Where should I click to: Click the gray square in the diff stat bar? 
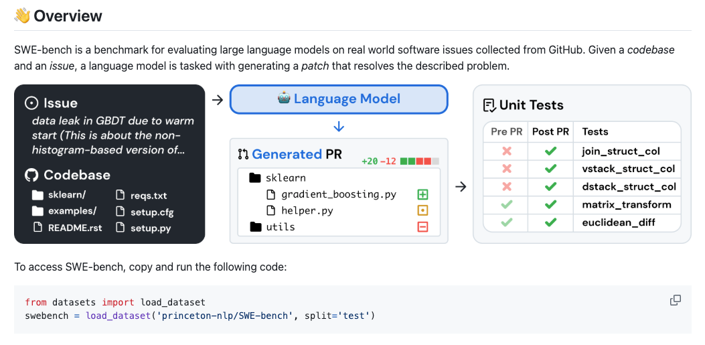[x=435, y=161]
